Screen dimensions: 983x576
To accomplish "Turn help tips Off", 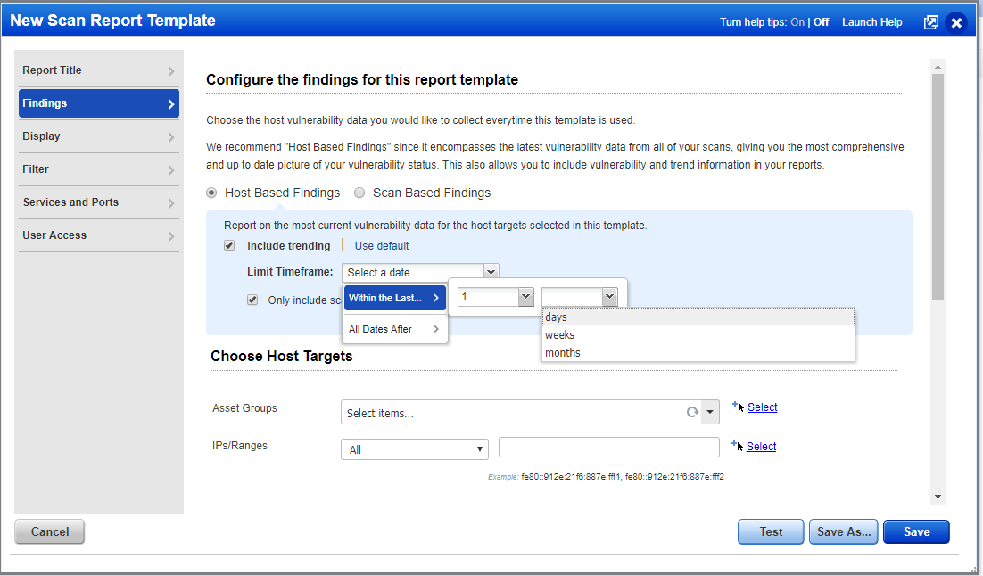I will pyautogui.click(x=821, y=22).
